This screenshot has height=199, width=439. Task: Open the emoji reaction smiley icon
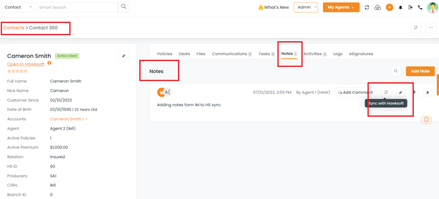coord(426,120)
